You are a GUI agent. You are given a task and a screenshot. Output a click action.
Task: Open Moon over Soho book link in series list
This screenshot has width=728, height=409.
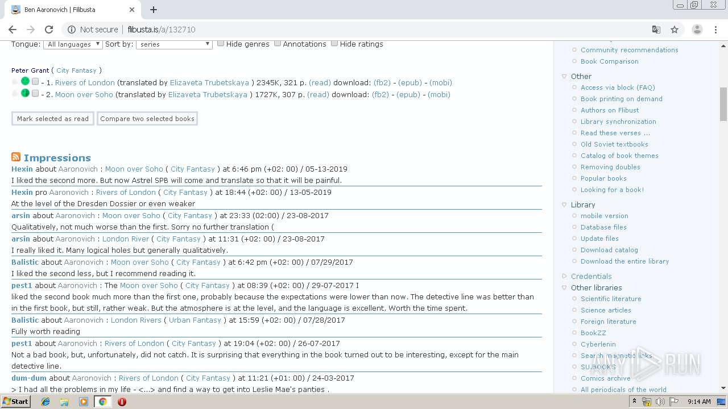(x=84, y=94)
